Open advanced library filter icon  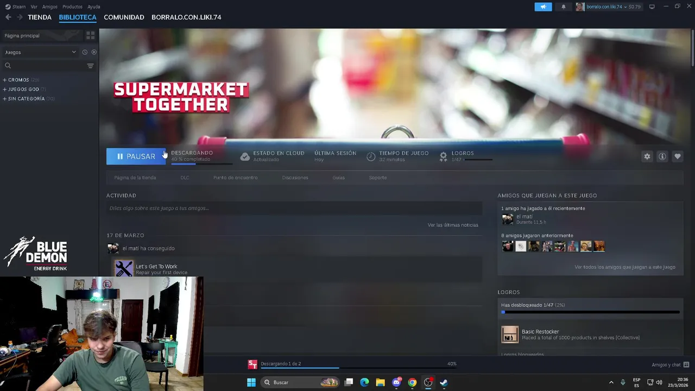90,66
